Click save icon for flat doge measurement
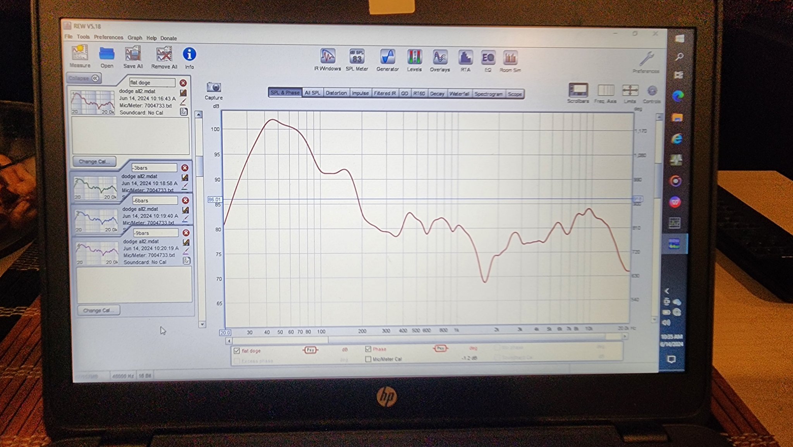793x447 pixels. (183, 93)
